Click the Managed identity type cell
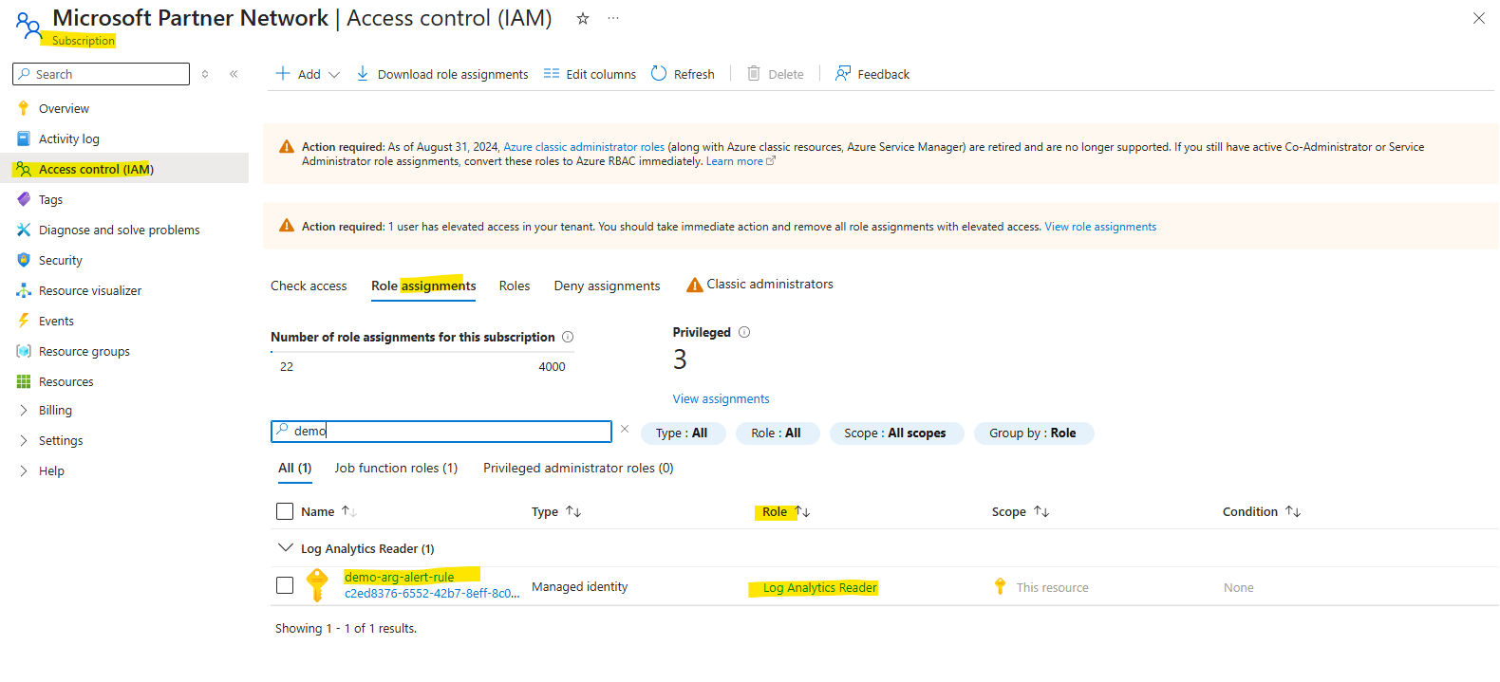Image resolution: width=1500 pixels, height=682 pixels. 579,587
